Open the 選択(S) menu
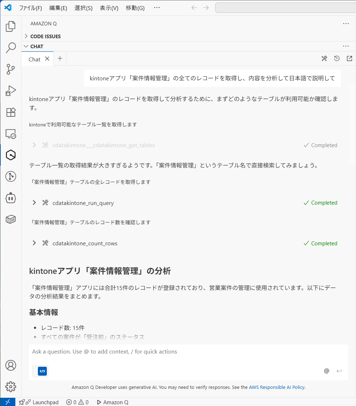Screen dimensions: 356x406 click(x=83, y=8)
